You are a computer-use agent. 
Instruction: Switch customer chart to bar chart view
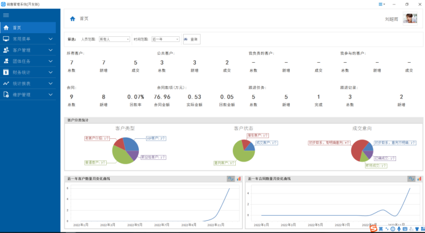(238, 179)
